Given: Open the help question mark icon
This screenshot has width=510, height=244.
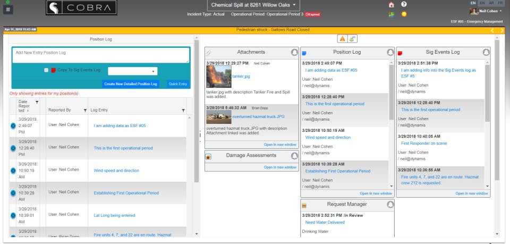Looking at the screenshot, I should pyautogui.click(x=404, y=4).
